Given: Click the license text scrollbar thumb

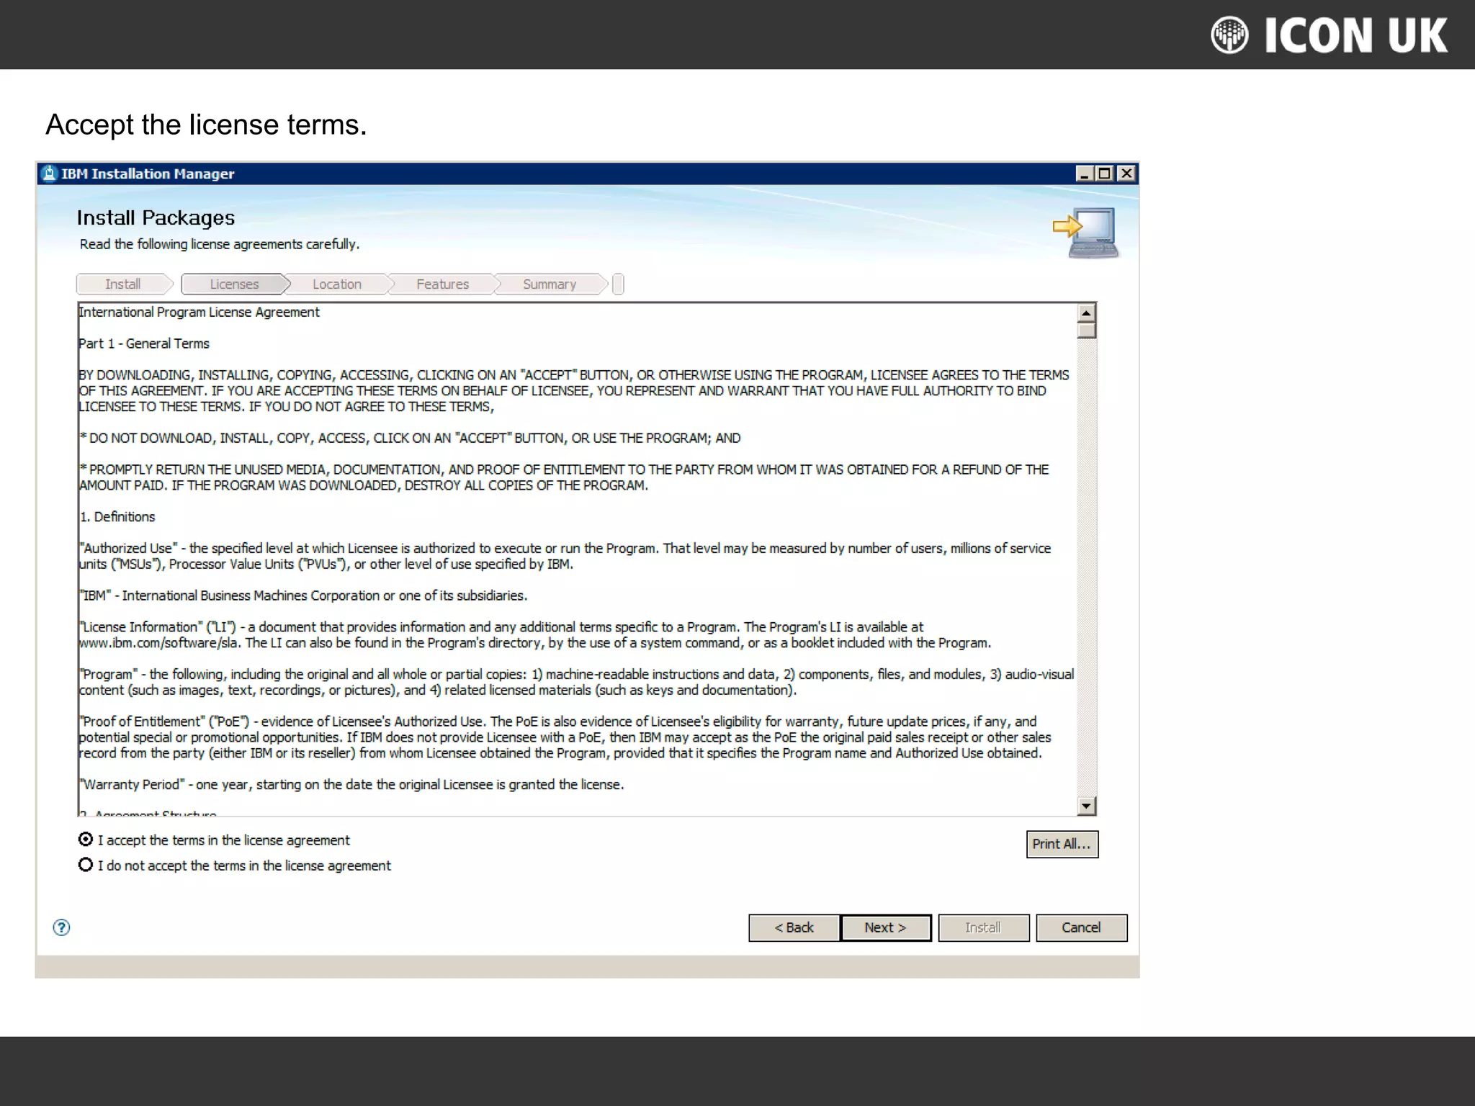Looking at the screenshot, I should (x=1087, y=330).
